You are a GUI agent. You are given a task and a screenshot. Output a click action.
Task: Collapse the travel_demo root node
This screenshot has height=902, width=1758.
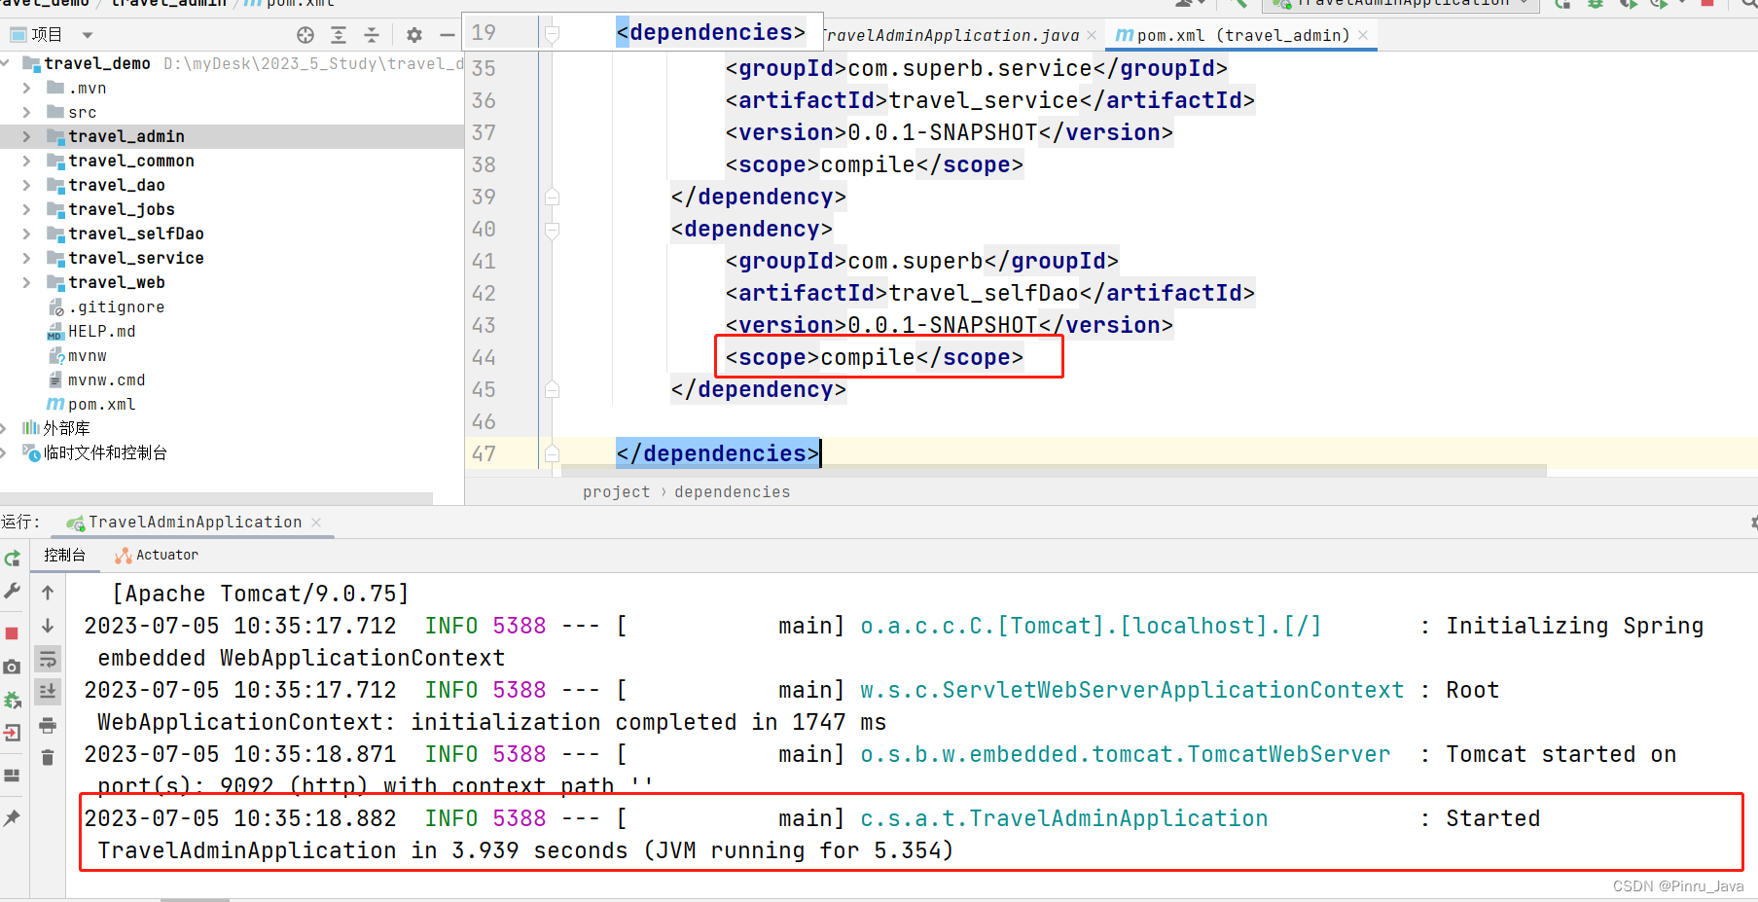click(x=7, y=63)
